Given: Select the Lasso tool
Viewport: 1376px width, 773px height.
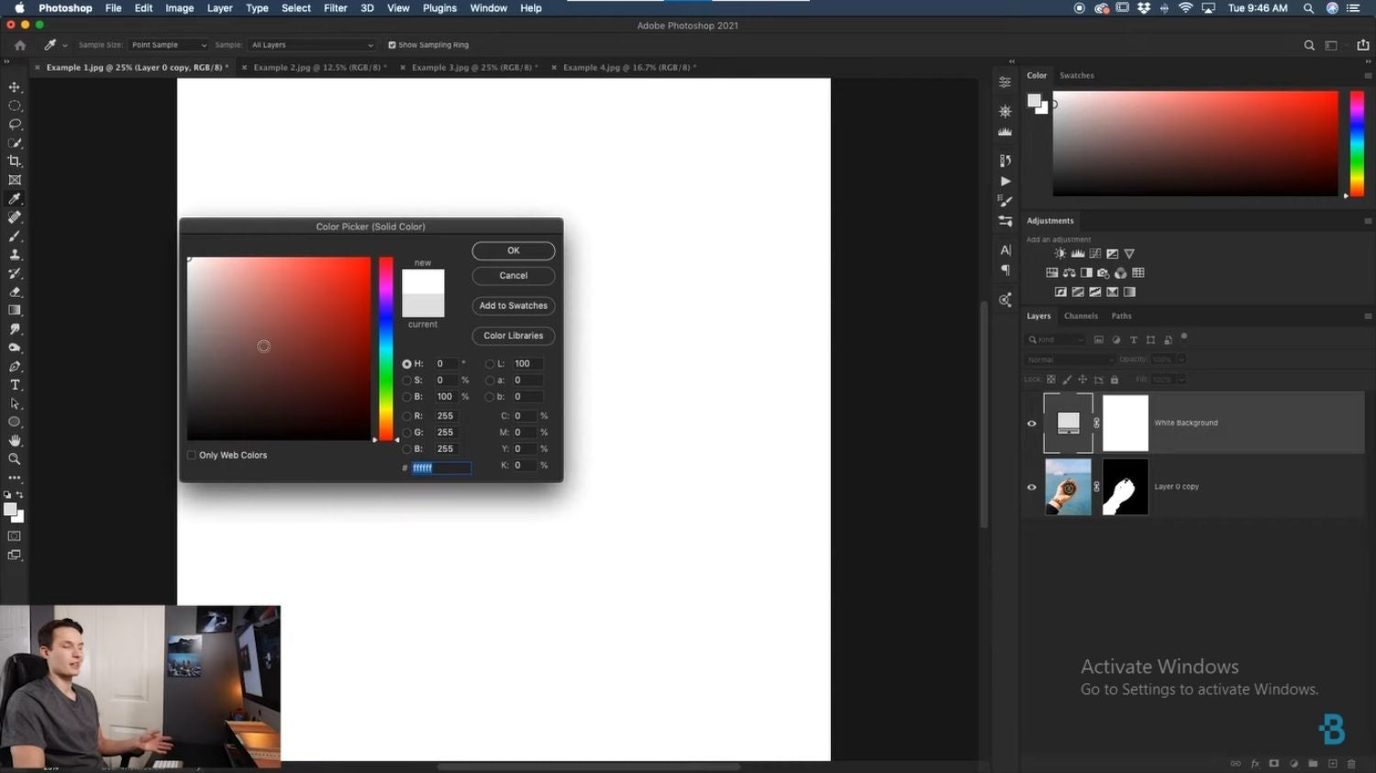Looking at the screenshot, I should pos(15,125).
